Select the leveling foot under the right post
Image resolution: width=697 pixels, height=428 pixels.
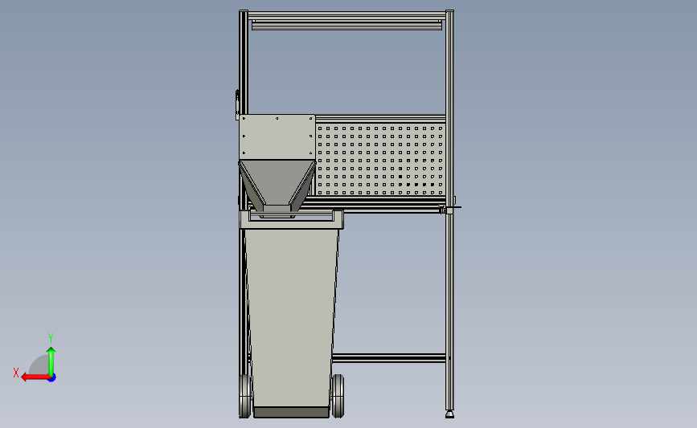click(450, 414)
